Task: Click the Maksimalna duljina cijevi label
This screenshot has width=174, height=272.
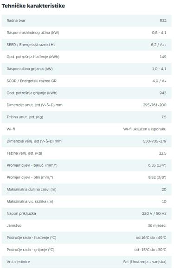Action: (x=32, y=189)
